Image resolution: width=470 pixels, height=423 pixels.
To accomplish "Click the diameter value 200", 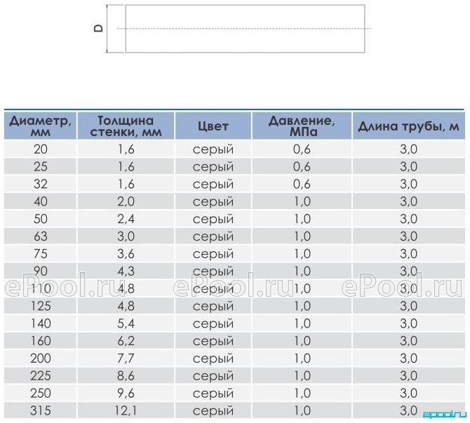I will (x=40, y=358).
